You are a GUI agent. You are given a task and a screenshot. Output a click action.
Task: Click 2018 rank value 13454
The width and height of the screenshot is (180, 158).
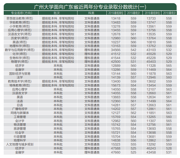(151, 86)
